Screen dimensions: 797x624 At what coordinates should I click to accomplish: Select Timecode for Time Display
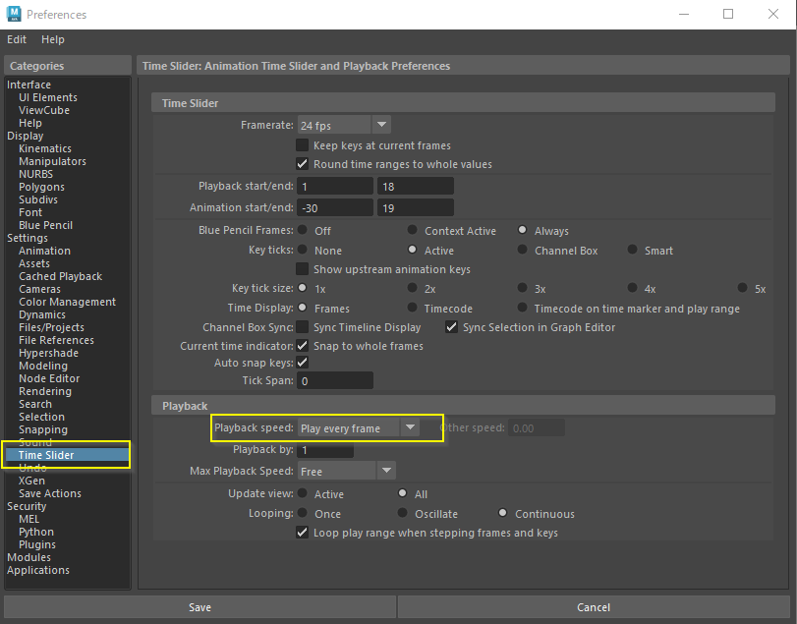[x=413, y=309]
